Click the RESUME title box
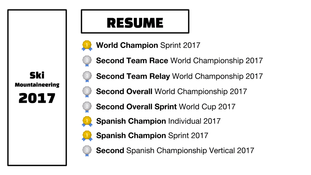This screenshot has width=311, height=175. tap(135, 21)
